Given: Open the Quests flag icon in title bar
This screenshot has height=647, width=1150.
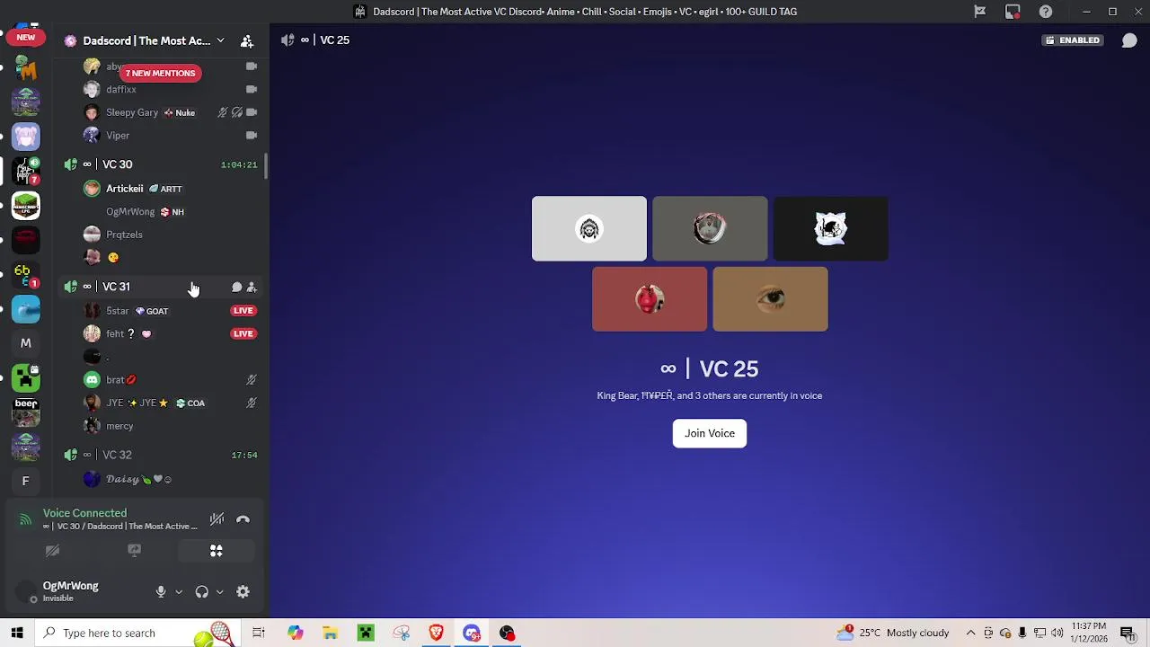Looking at the screenshot, I should coord(980,12).
